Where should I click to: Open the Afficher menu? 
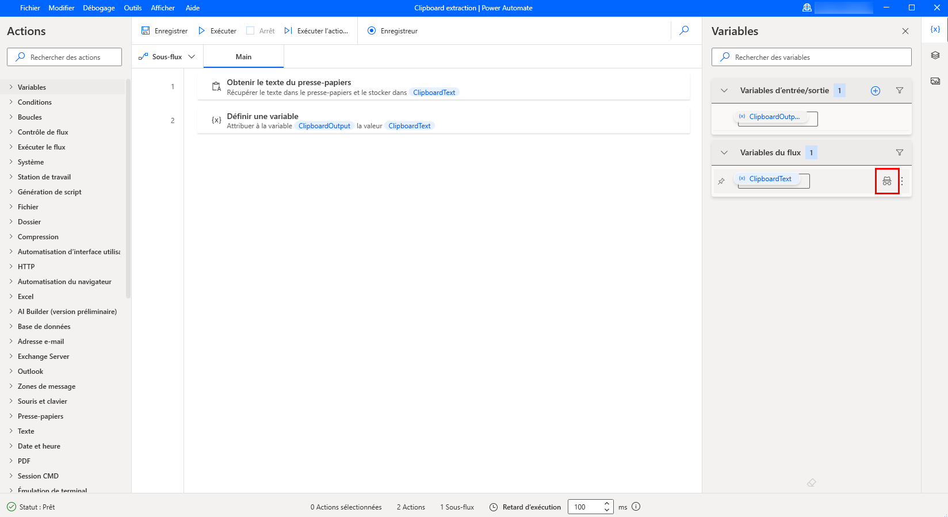tap(163, 8)
